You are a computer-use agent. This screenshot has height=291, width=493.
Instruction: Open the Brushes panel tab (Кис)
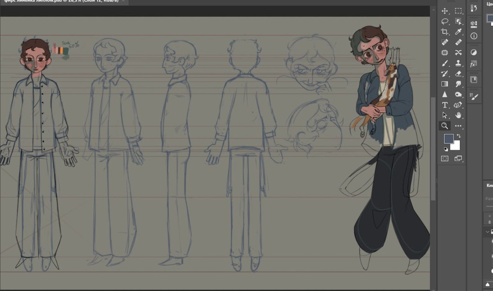pos(489,186)
